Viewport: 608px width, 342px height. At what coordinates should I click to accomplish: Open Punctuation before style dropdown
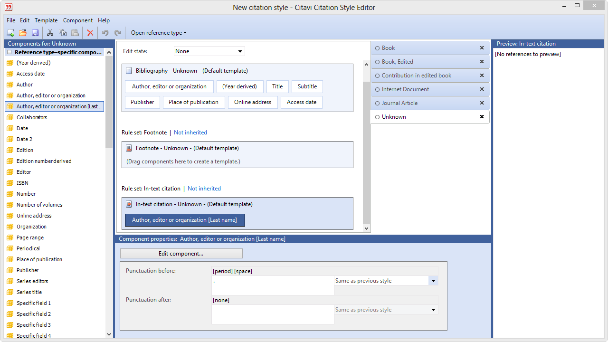click(433, 281)
